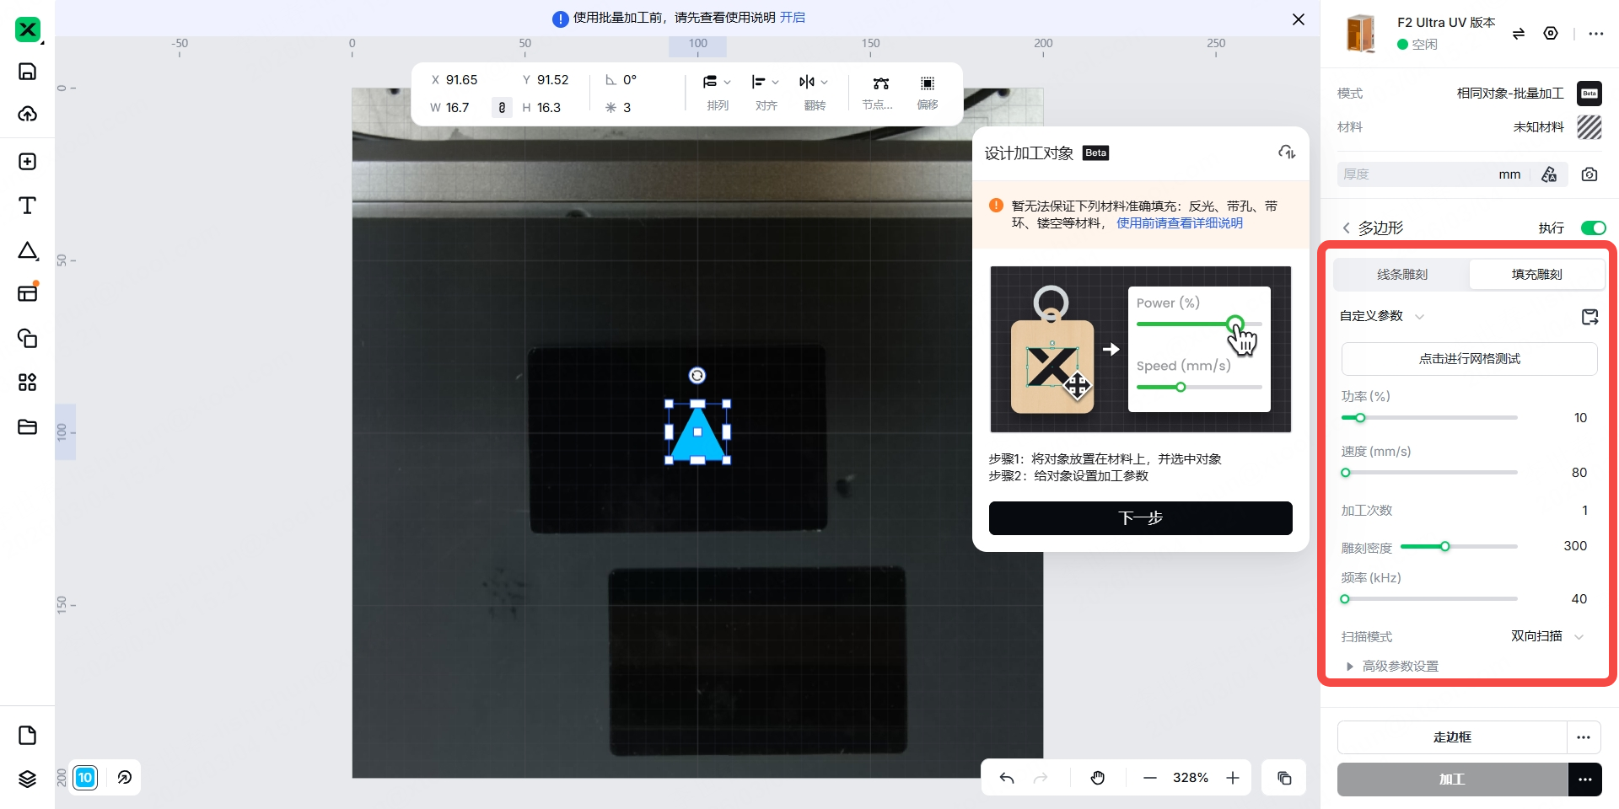Click the Save file icon
The height and width of the screenshot is (809, 1619).
(27, 72)
